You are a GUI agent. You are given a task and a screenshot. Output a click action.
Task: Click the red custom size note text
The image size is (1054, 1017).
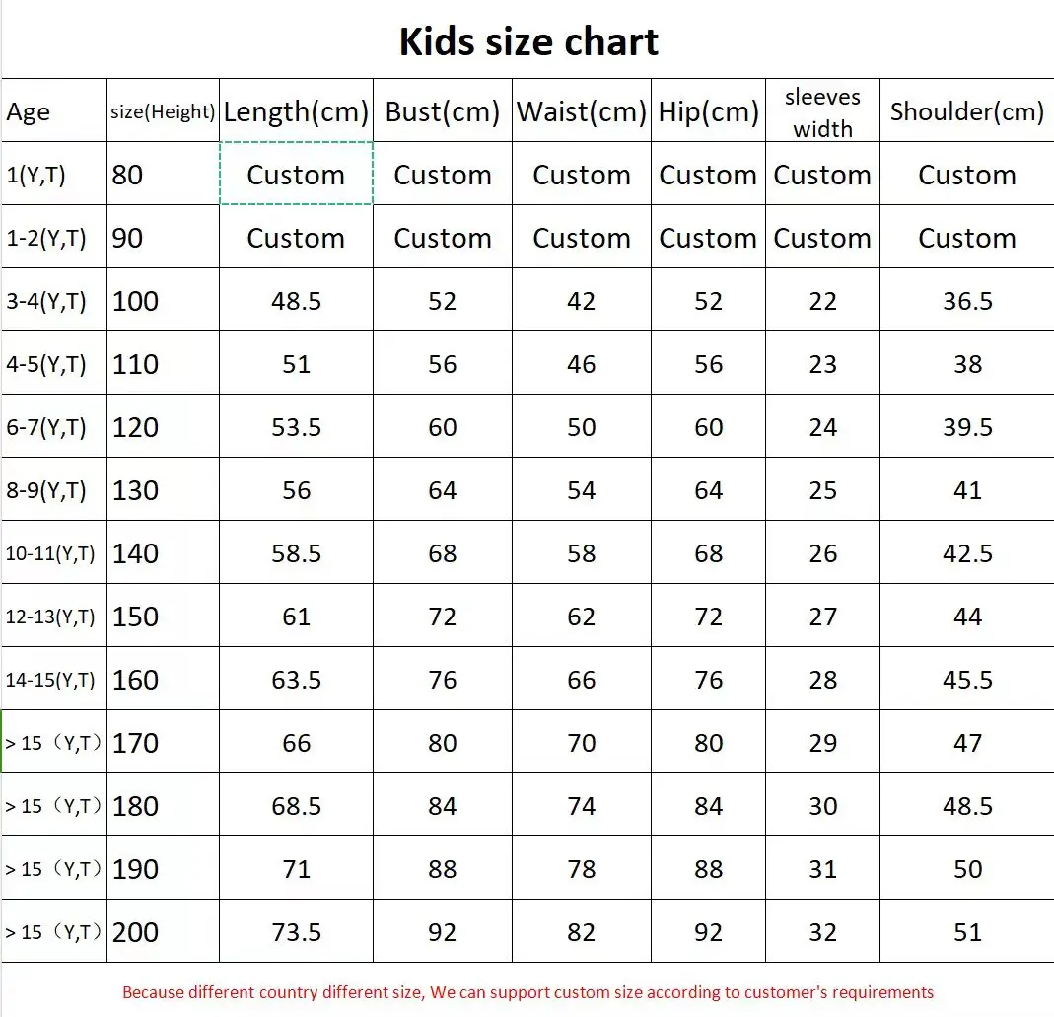[x=527, y=992]
